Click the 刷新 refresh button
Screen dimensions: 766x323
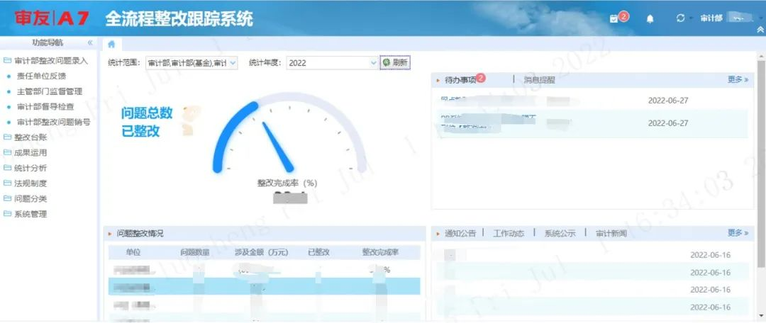395,62
